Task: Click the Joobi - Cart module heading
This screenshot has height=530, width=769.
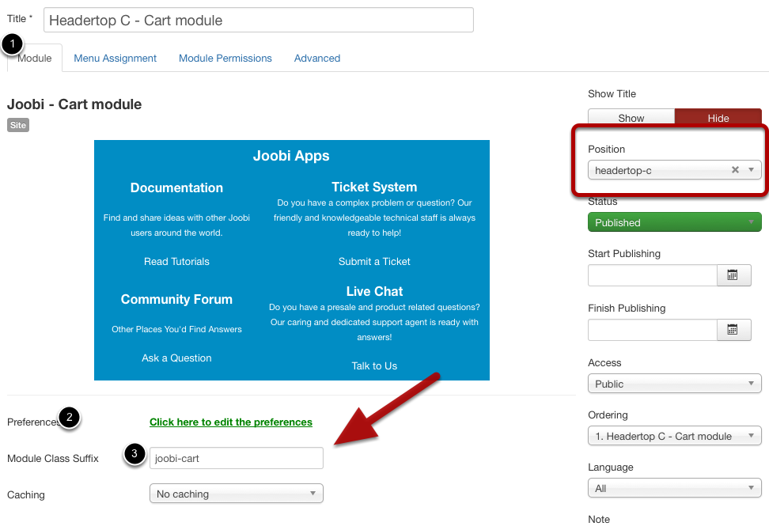Action: [x=74, y=104]
